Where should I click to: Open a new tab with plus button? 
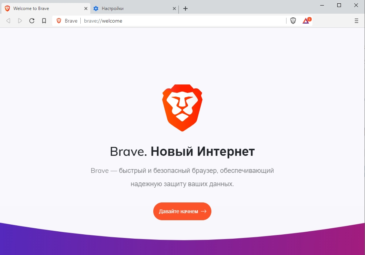pyautogui.click(x=185, y=9)
